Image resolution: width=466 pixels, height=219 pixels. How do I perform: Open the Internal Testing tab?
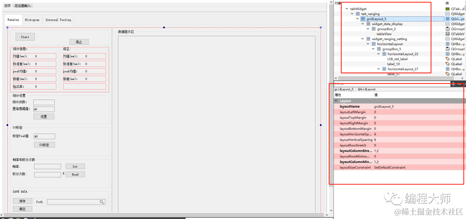58,20
